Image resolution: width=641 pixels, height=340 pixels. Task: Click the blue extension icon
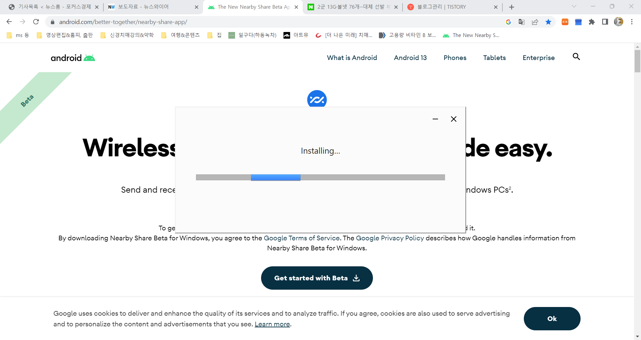pyautogui.click(x=578, y=22)
